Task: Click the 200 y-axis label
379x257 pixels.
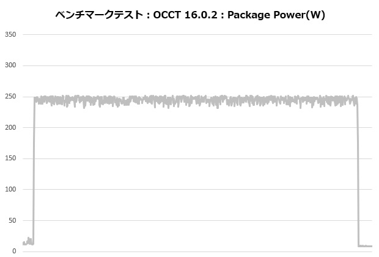Action: click(10, 127)
